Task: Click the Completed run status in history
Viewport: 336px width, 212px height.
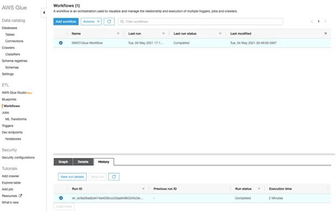Action: pos(243,198)
